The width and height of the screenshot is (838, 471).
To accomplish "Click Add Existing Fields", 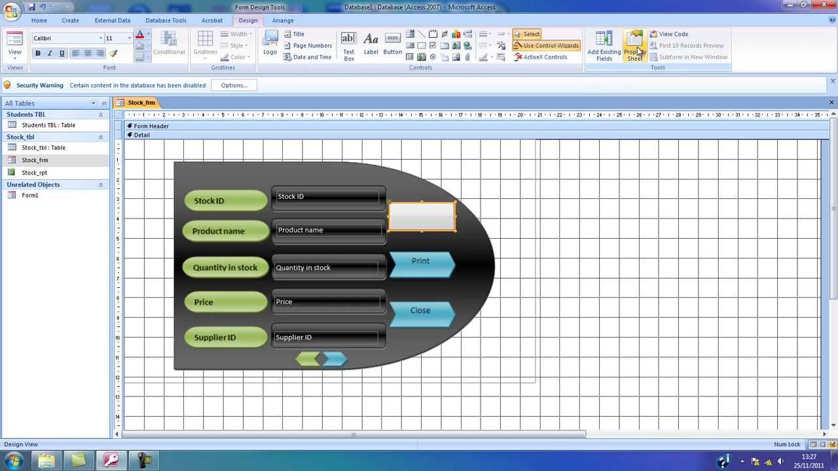I will (x=604, y=46).
